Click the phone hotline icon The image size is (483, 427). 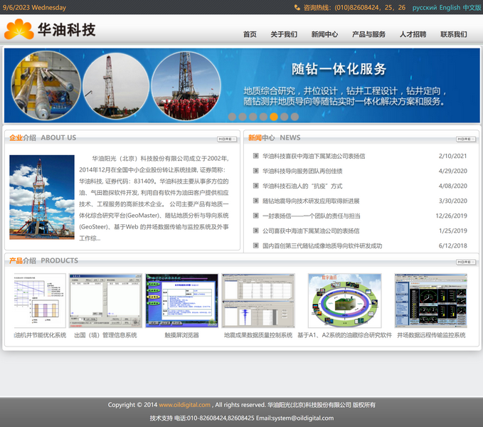pyautogui.click(x=297, y=7)
